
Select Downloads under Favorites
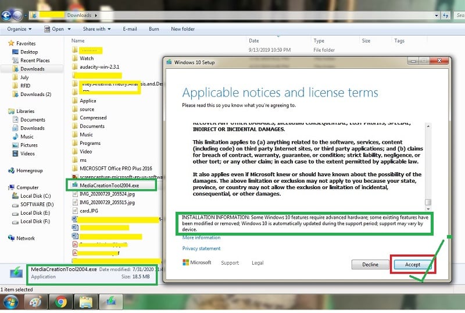(33, 69)
